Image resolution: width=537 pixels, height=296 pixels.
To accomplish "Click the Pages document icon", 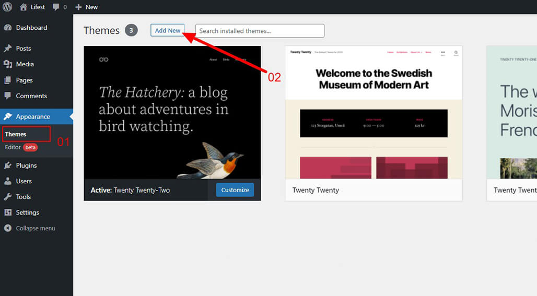I will point(8,80).
